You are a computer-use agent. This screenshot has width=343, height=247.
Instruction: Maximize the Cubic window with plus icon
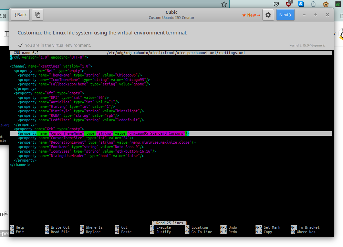(316, 15)
